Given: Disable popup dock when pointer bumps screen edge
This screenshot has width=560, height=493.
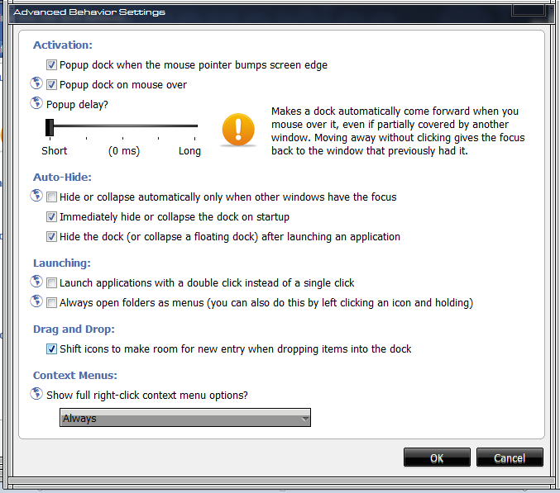Looking at the screenshot, I should pos(52,64).
